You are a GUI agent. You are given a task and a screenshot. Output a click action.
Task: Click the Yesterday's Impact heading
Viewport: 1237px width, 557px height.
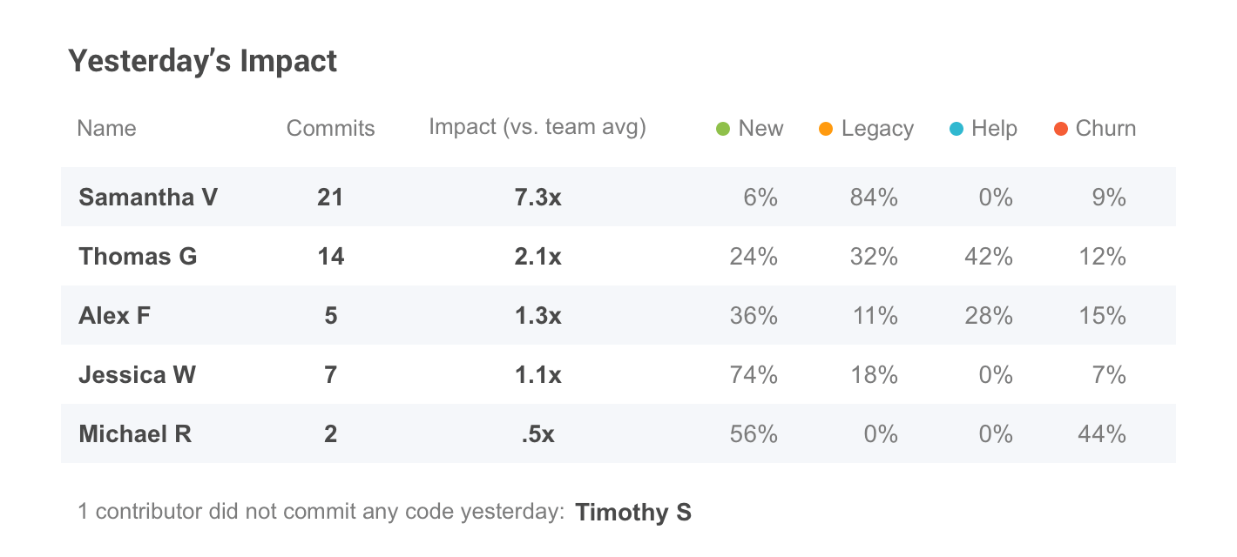point(202,62)
